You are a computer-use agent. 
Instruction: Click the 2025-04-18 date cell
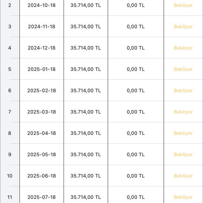tap(42, 133)
